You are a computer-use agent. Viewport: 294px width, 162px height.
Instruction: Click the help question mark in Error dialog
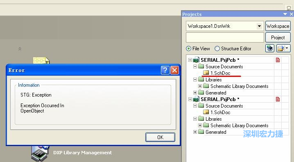click(x=165, y=70)
